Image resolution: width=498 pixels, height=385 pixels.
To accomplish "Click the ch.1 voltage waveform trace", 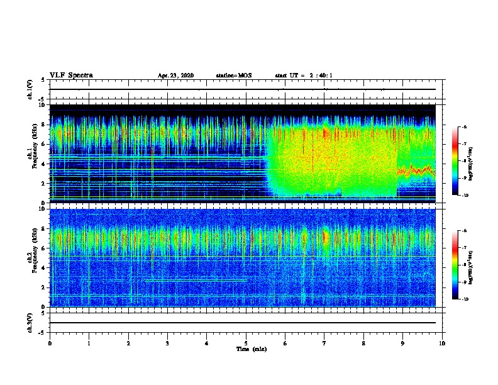I will click(243, 89).
